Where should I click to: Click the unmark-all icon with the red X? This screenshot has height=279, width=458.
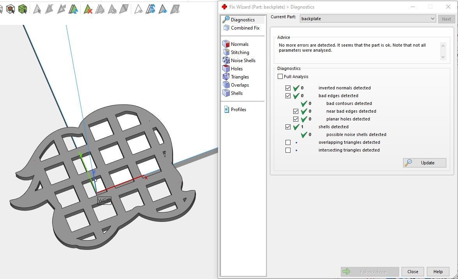pyautogui.click(x=88, y=9)
